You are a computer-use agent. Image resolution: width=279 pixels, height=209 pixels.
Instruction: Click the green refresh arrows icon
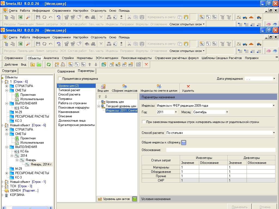point(48,64)
